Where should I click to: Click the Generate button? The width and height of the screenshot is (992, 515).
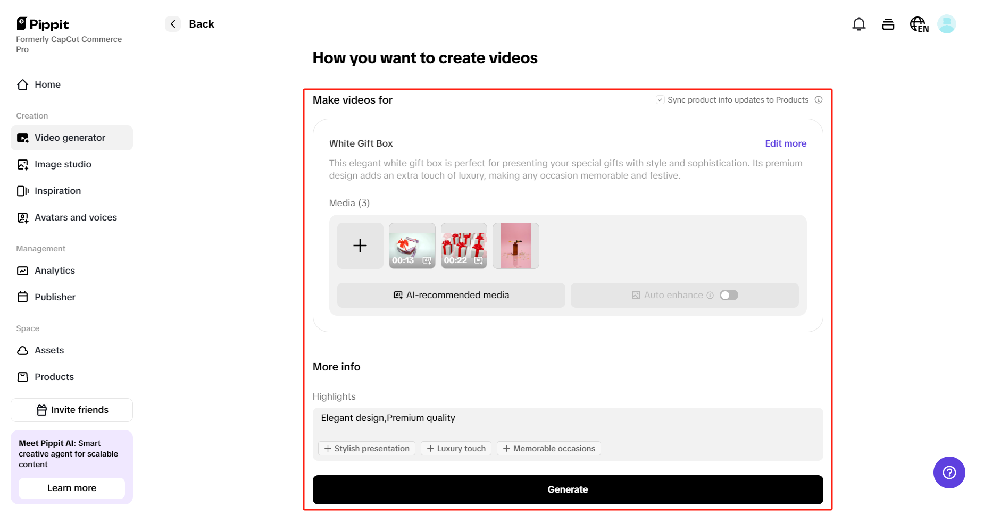click(568, 489)
